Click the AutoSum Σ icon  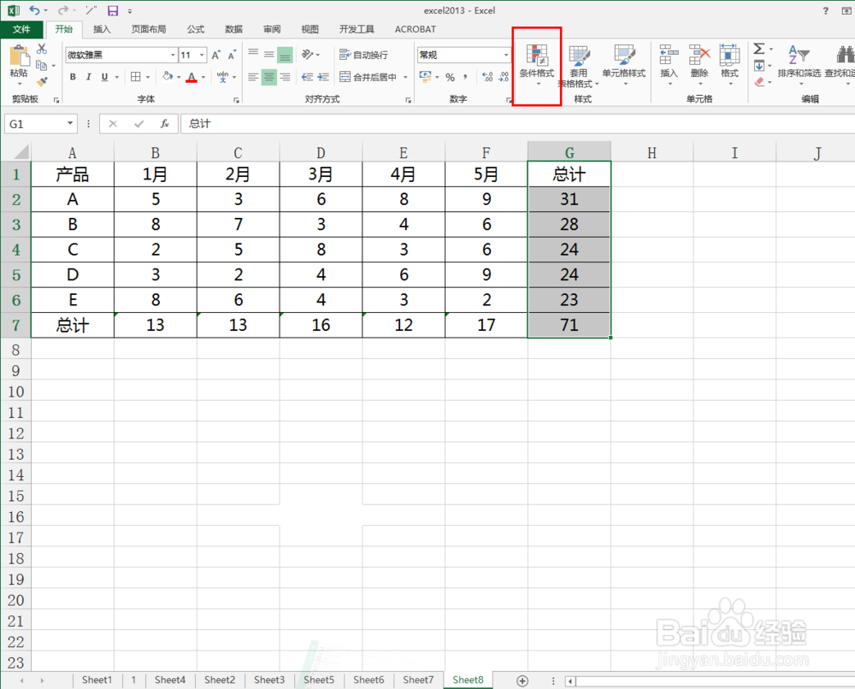(759, 50)
